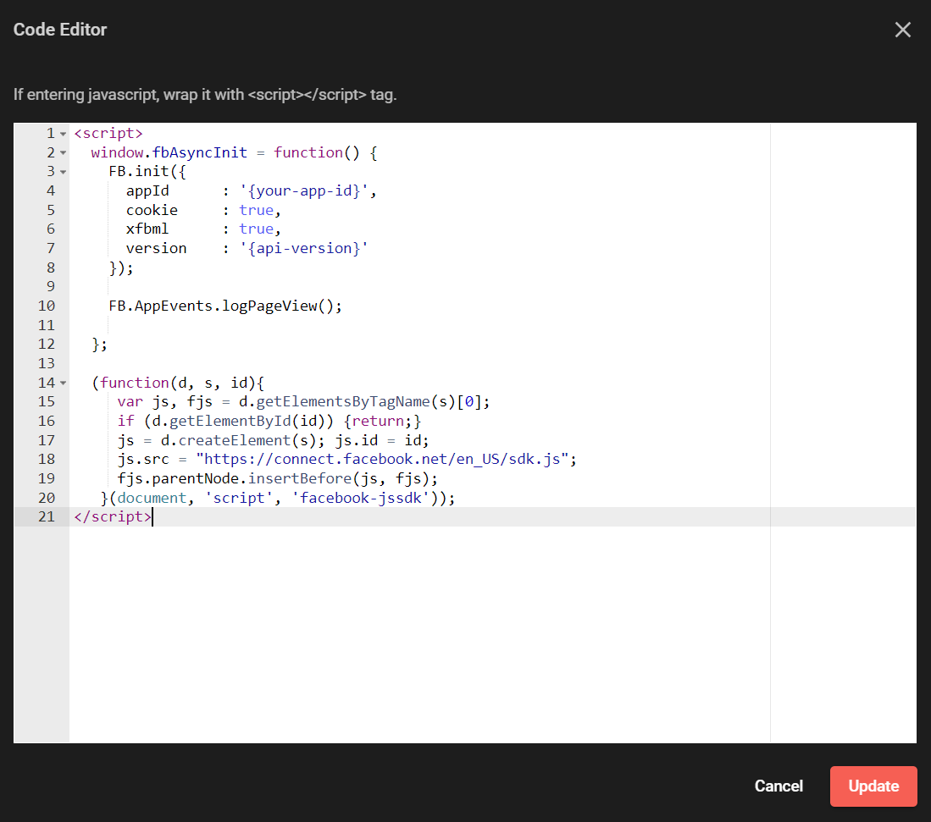931x822 pixels.
Task: Collapse the fold arrow on line 1
Action: 63,134
